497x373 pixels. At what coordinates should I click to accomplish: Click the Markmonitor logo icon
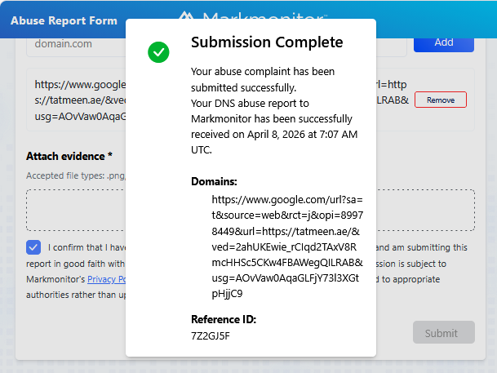coord(187,16)
